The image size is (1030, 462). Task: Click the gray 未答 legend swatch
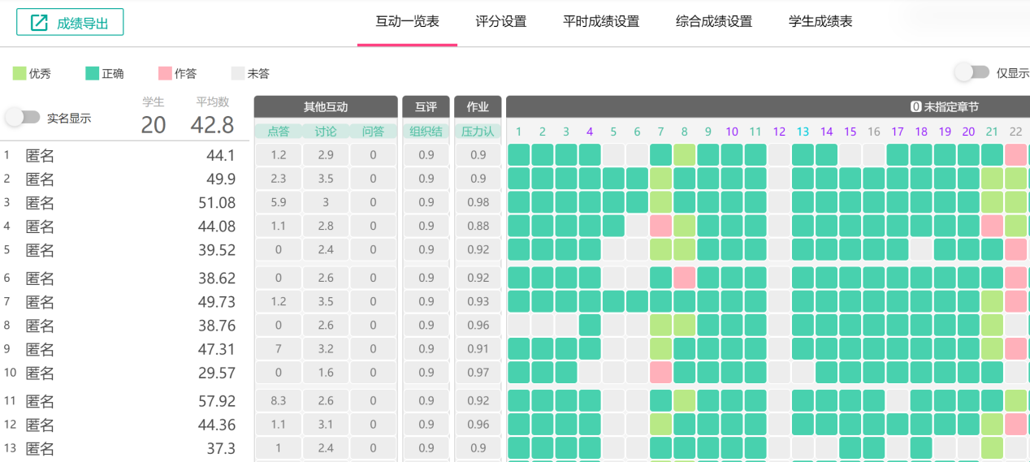[x=238, y=74]
